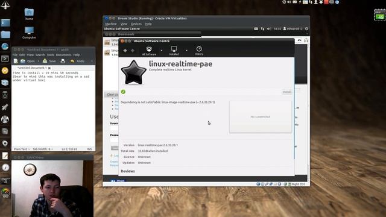The height and width of the screenshot is (217, 386).
Task: Open the web browser globe in dock
Action: tap(5, 46)
